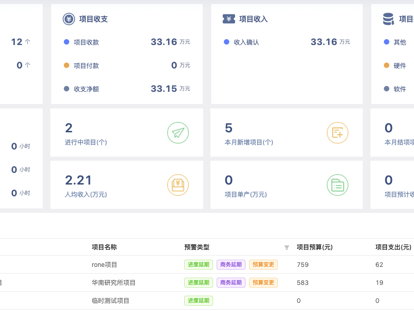This screenshot has height=311, width=414.
Task: Toggle the blue 项目收款 legend dot
Action: point(67,42)
